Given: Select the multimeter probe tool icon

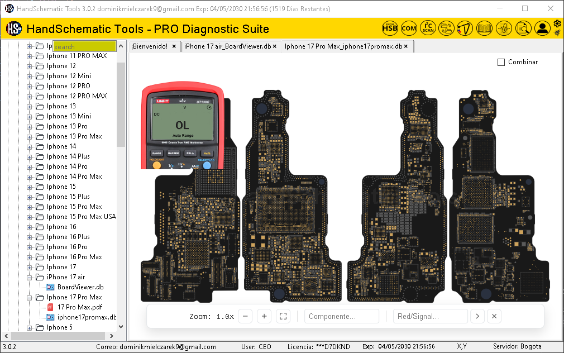Looking at the screenshot, I should pyautogui.click(x=466, y=28).
